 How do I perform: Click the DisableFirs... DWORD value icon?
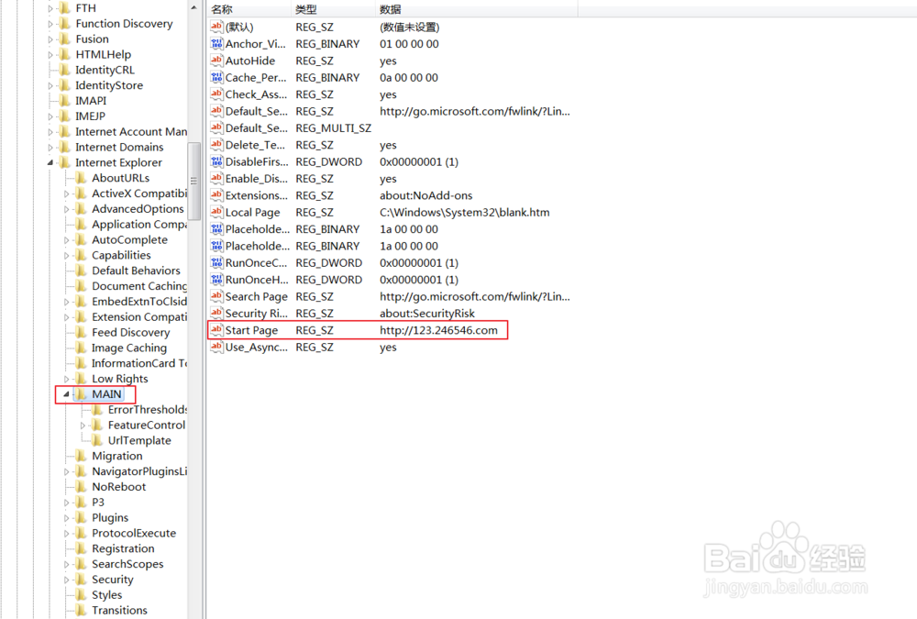coord(216,161)
